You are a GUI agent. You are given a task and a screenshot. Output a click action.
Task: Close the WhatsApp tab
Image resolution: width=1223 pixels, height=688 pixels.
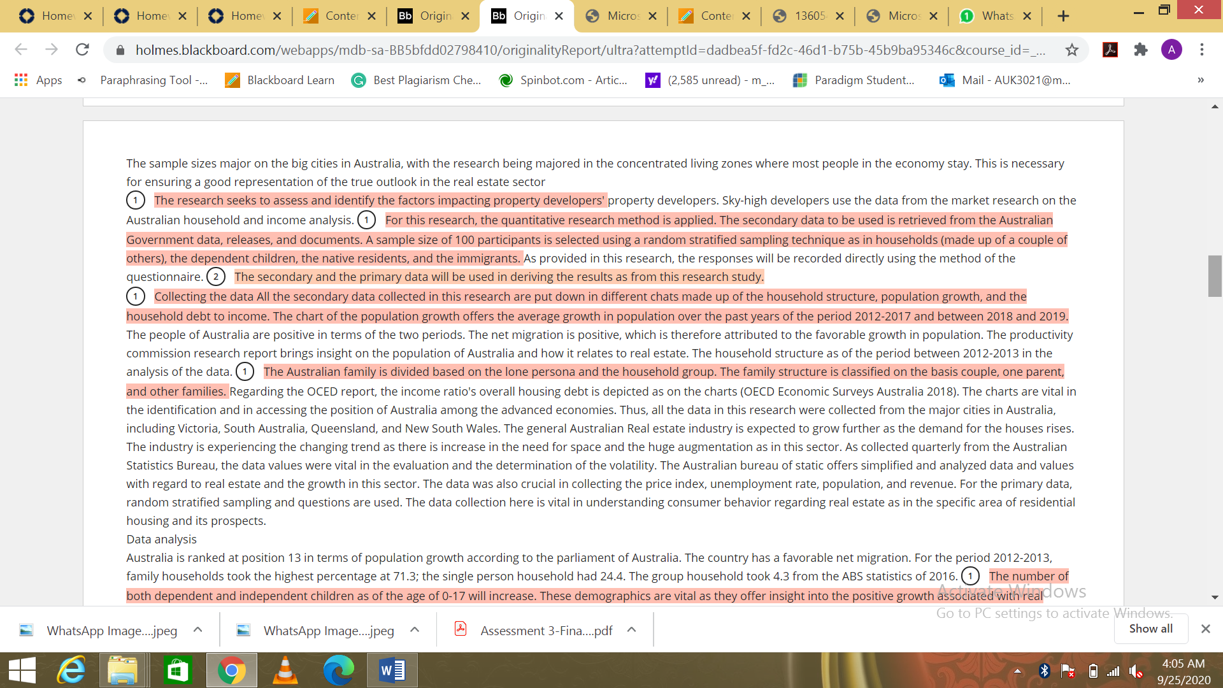1027,16
